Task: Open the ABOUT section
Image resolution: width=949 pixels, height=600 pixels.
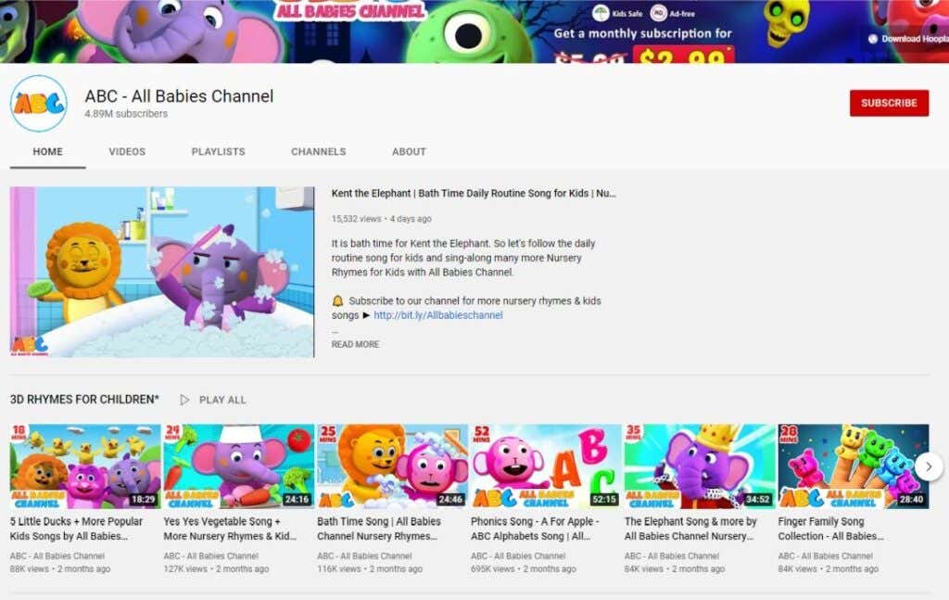Action: tap(407, 151)
